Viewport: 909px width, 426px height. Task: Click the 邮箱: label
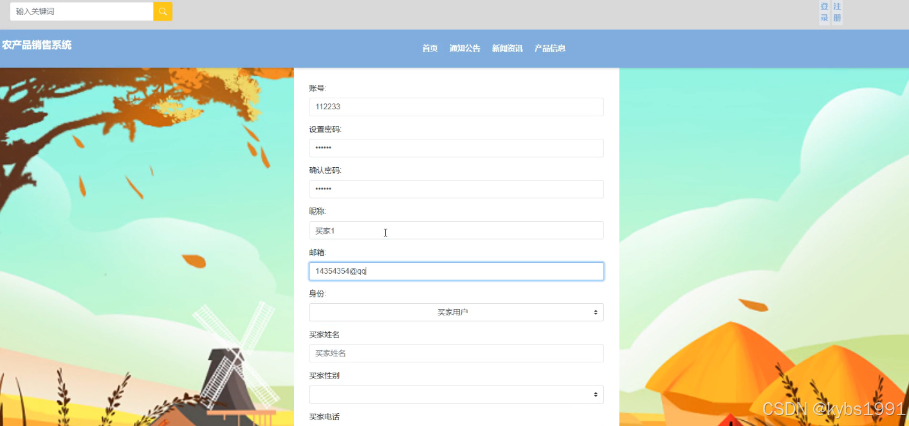(318, 253)
